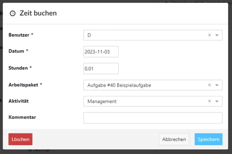Clear the Benutzer field selection
The image size is (232, 154).
pyautogui.click(x=209, y=35)
